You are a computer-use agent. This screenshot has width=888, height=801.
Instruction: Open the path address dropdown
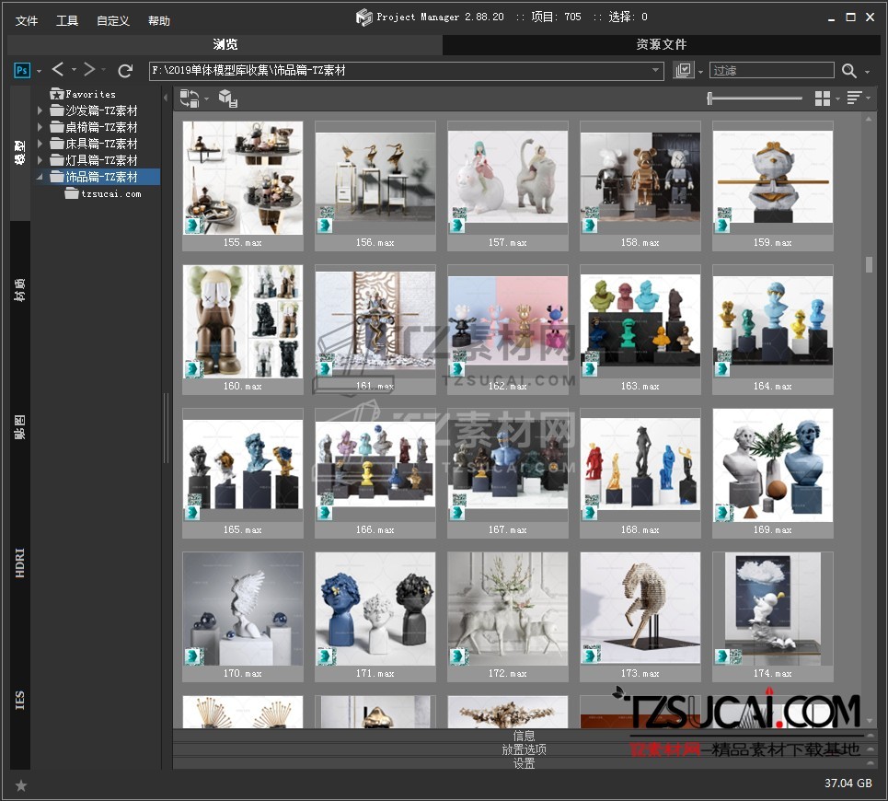tap(656, 71)
